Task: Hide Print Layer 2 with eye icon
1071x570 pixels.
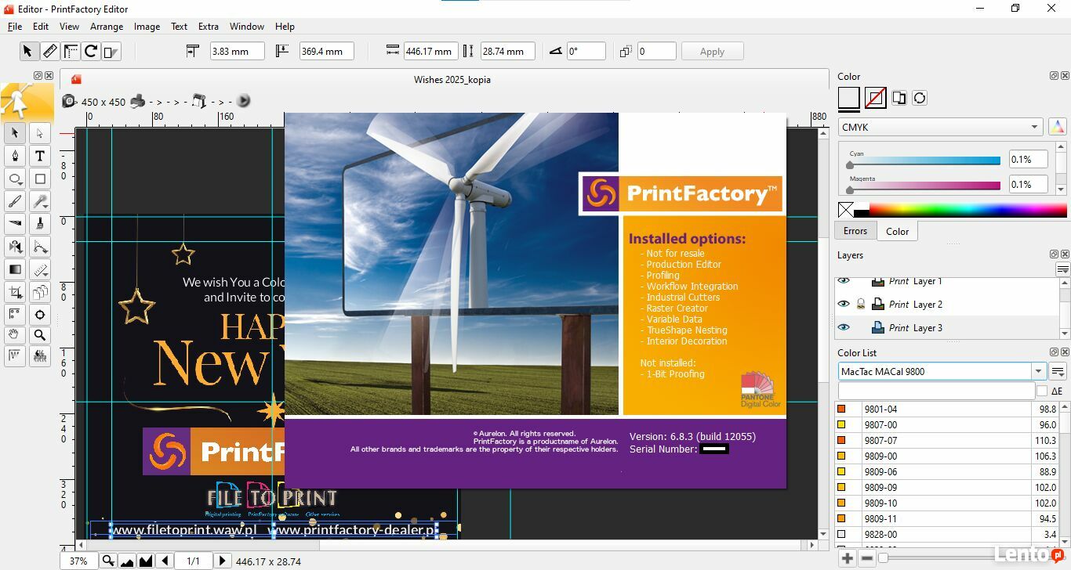Action: 844,304
